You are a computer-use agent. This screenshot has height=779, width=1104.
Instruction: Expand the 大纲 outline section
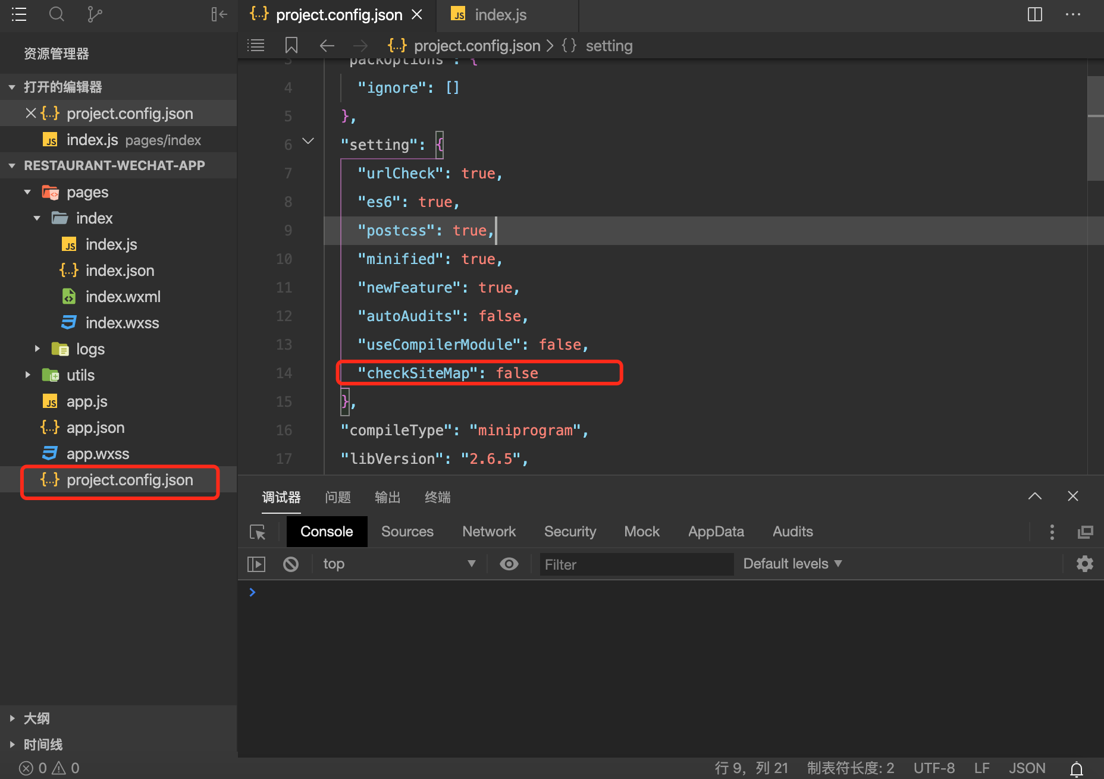[11, 718]
